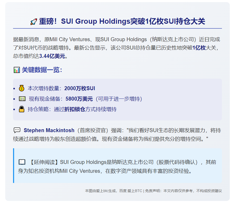This screenshot has height=209, width=235.
Task: Click the banknote icon next to 现有现金储备
Action: point(22,99)
